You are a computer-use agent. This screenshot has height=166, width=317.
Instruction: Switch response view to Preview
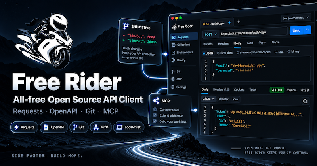click(x=223, y=99)
